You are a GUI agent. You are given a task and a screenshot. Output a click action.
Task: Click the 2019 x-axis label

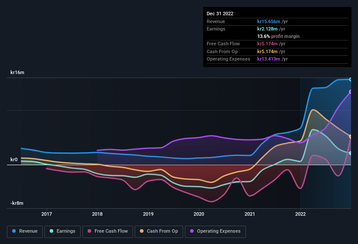(148, 214)
